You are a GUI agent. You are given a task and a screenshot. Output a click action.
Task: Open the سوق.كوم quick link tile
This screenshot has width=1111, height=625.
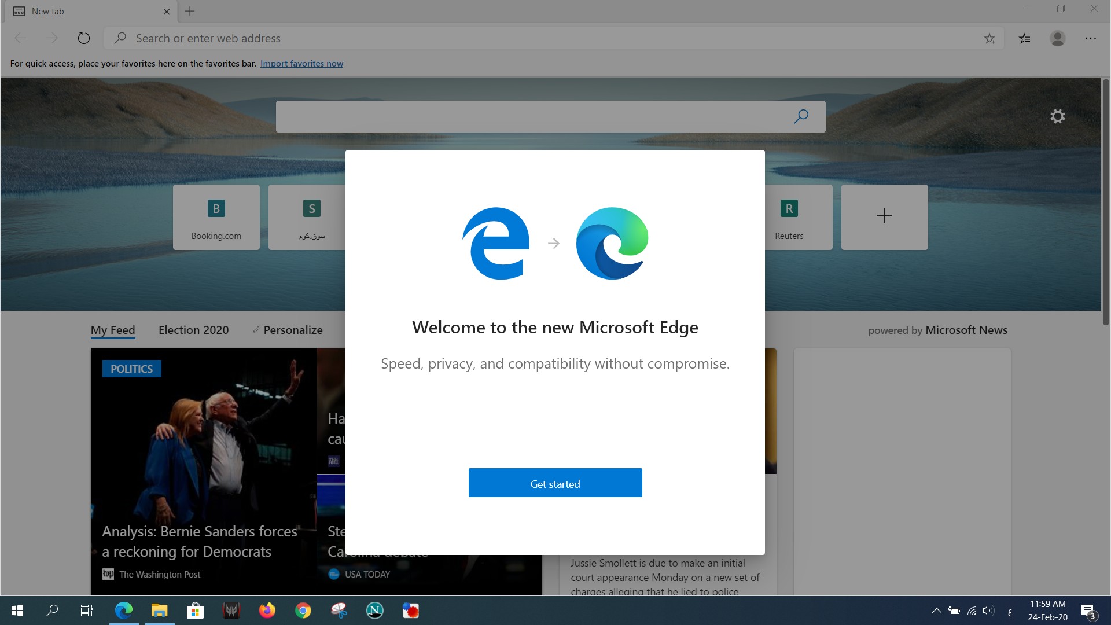tap(307, 217)
